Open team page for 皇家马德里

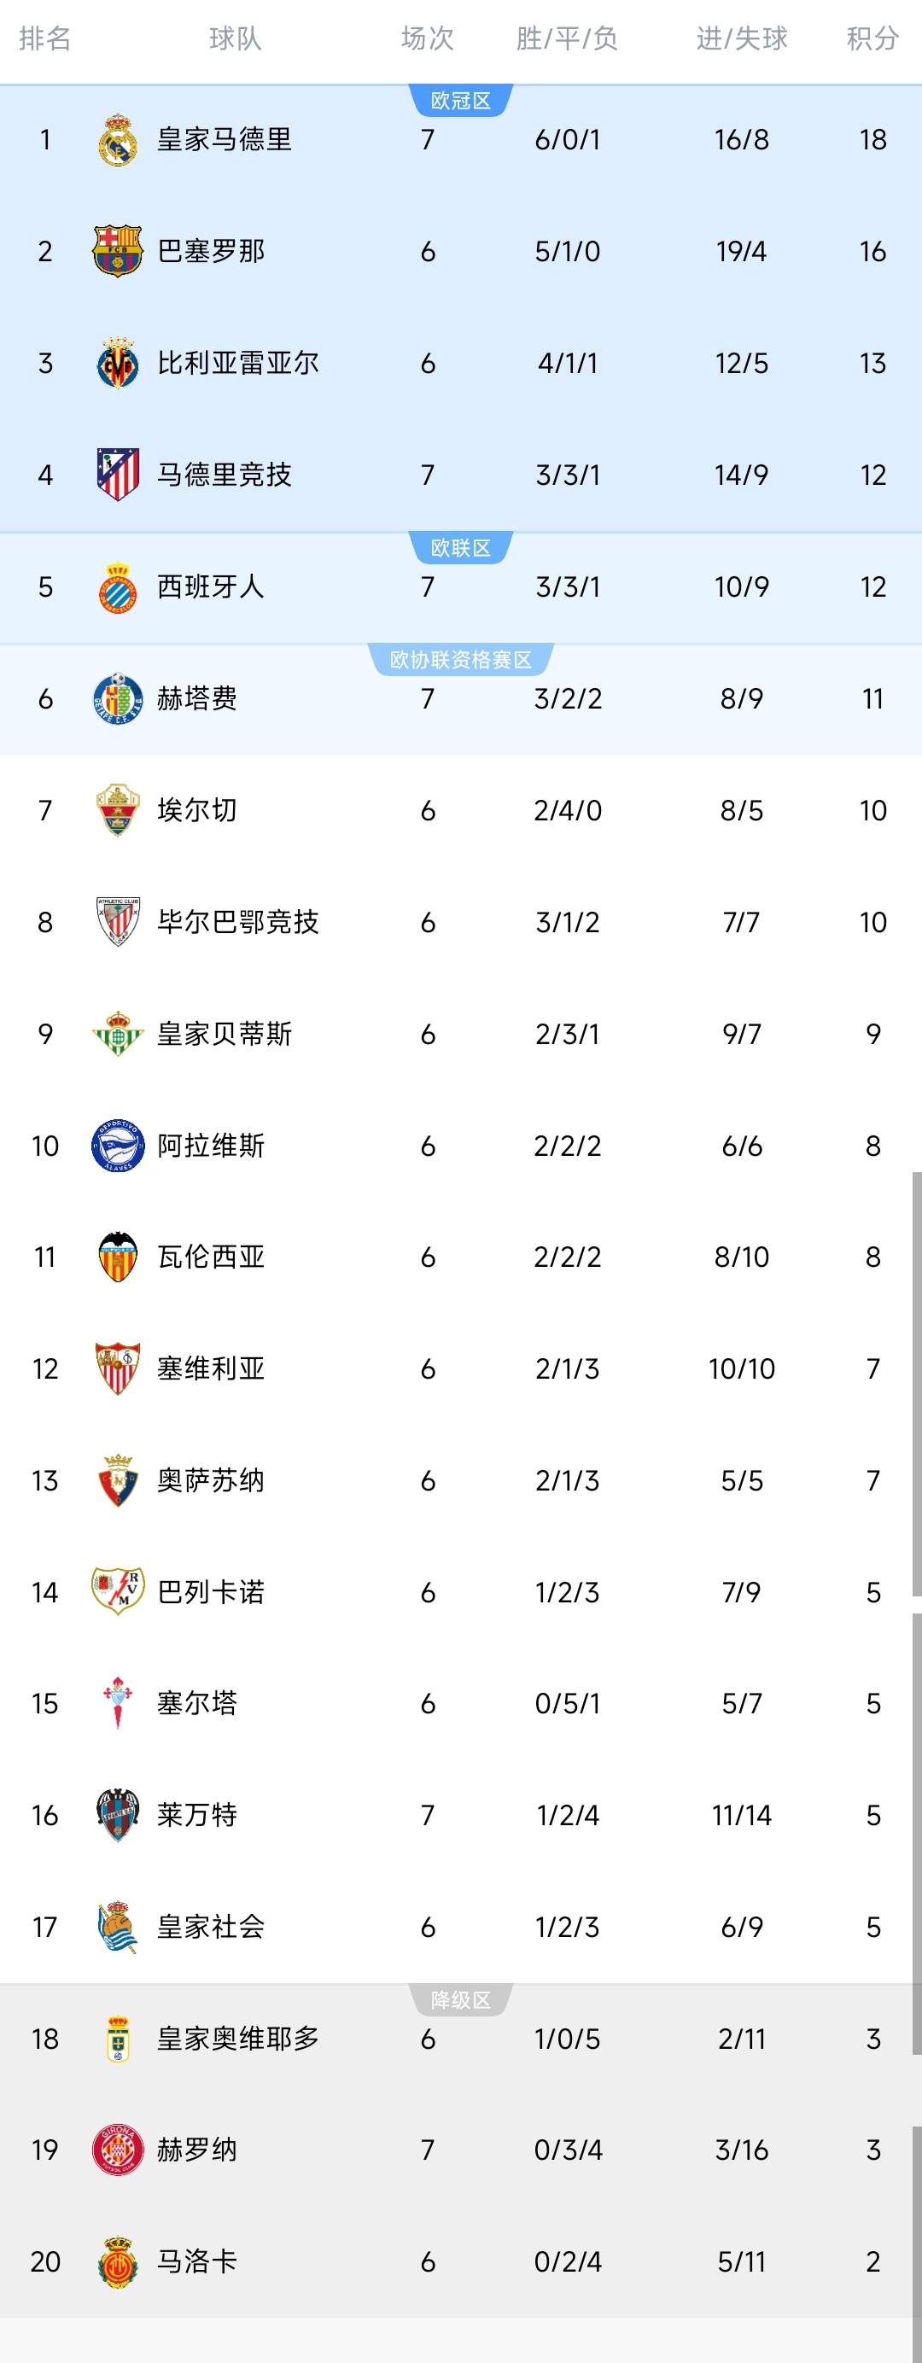[x=224, y=139]
